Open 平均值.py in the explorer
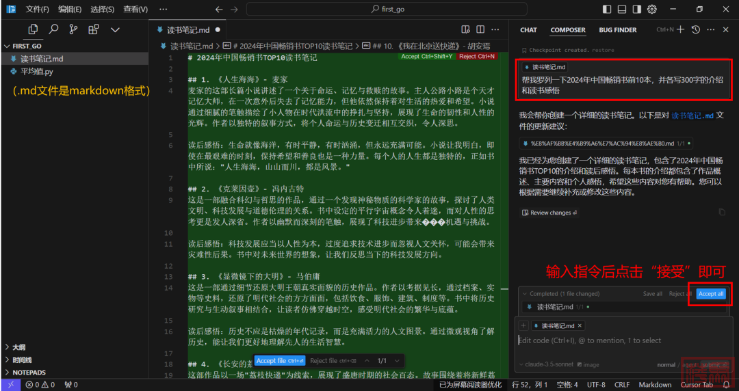Viewport: 739px width, 391px height. 37,72
